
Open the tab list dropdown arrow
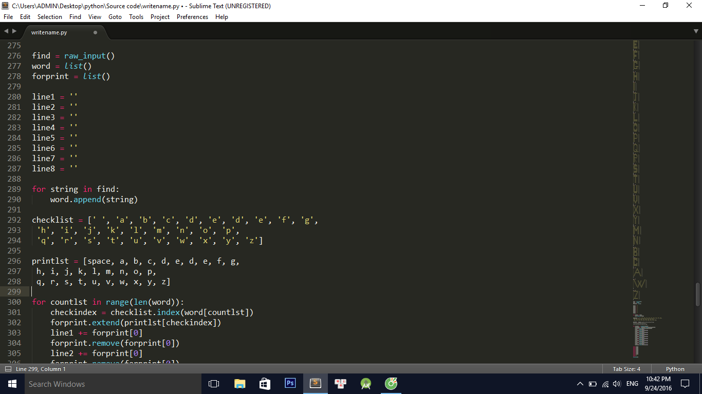[696, 32]
